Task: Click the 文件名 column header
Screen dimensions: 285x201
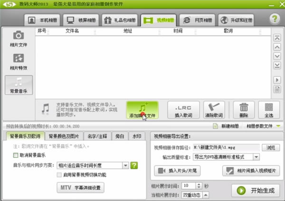Action: [x=72, y=31]
